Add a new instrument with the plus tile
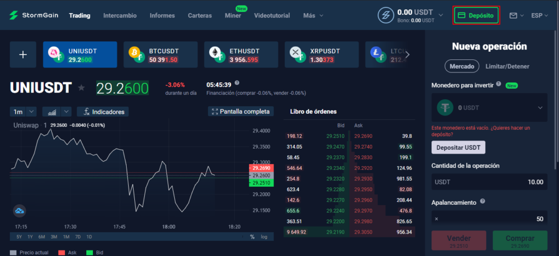The width and height of the screenshot is (559, 256). pyautogui.click(x=23, y=55)
